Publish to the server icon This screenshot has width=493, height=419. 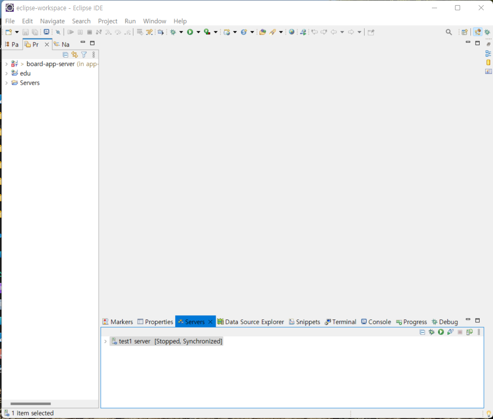pos(469,332)
